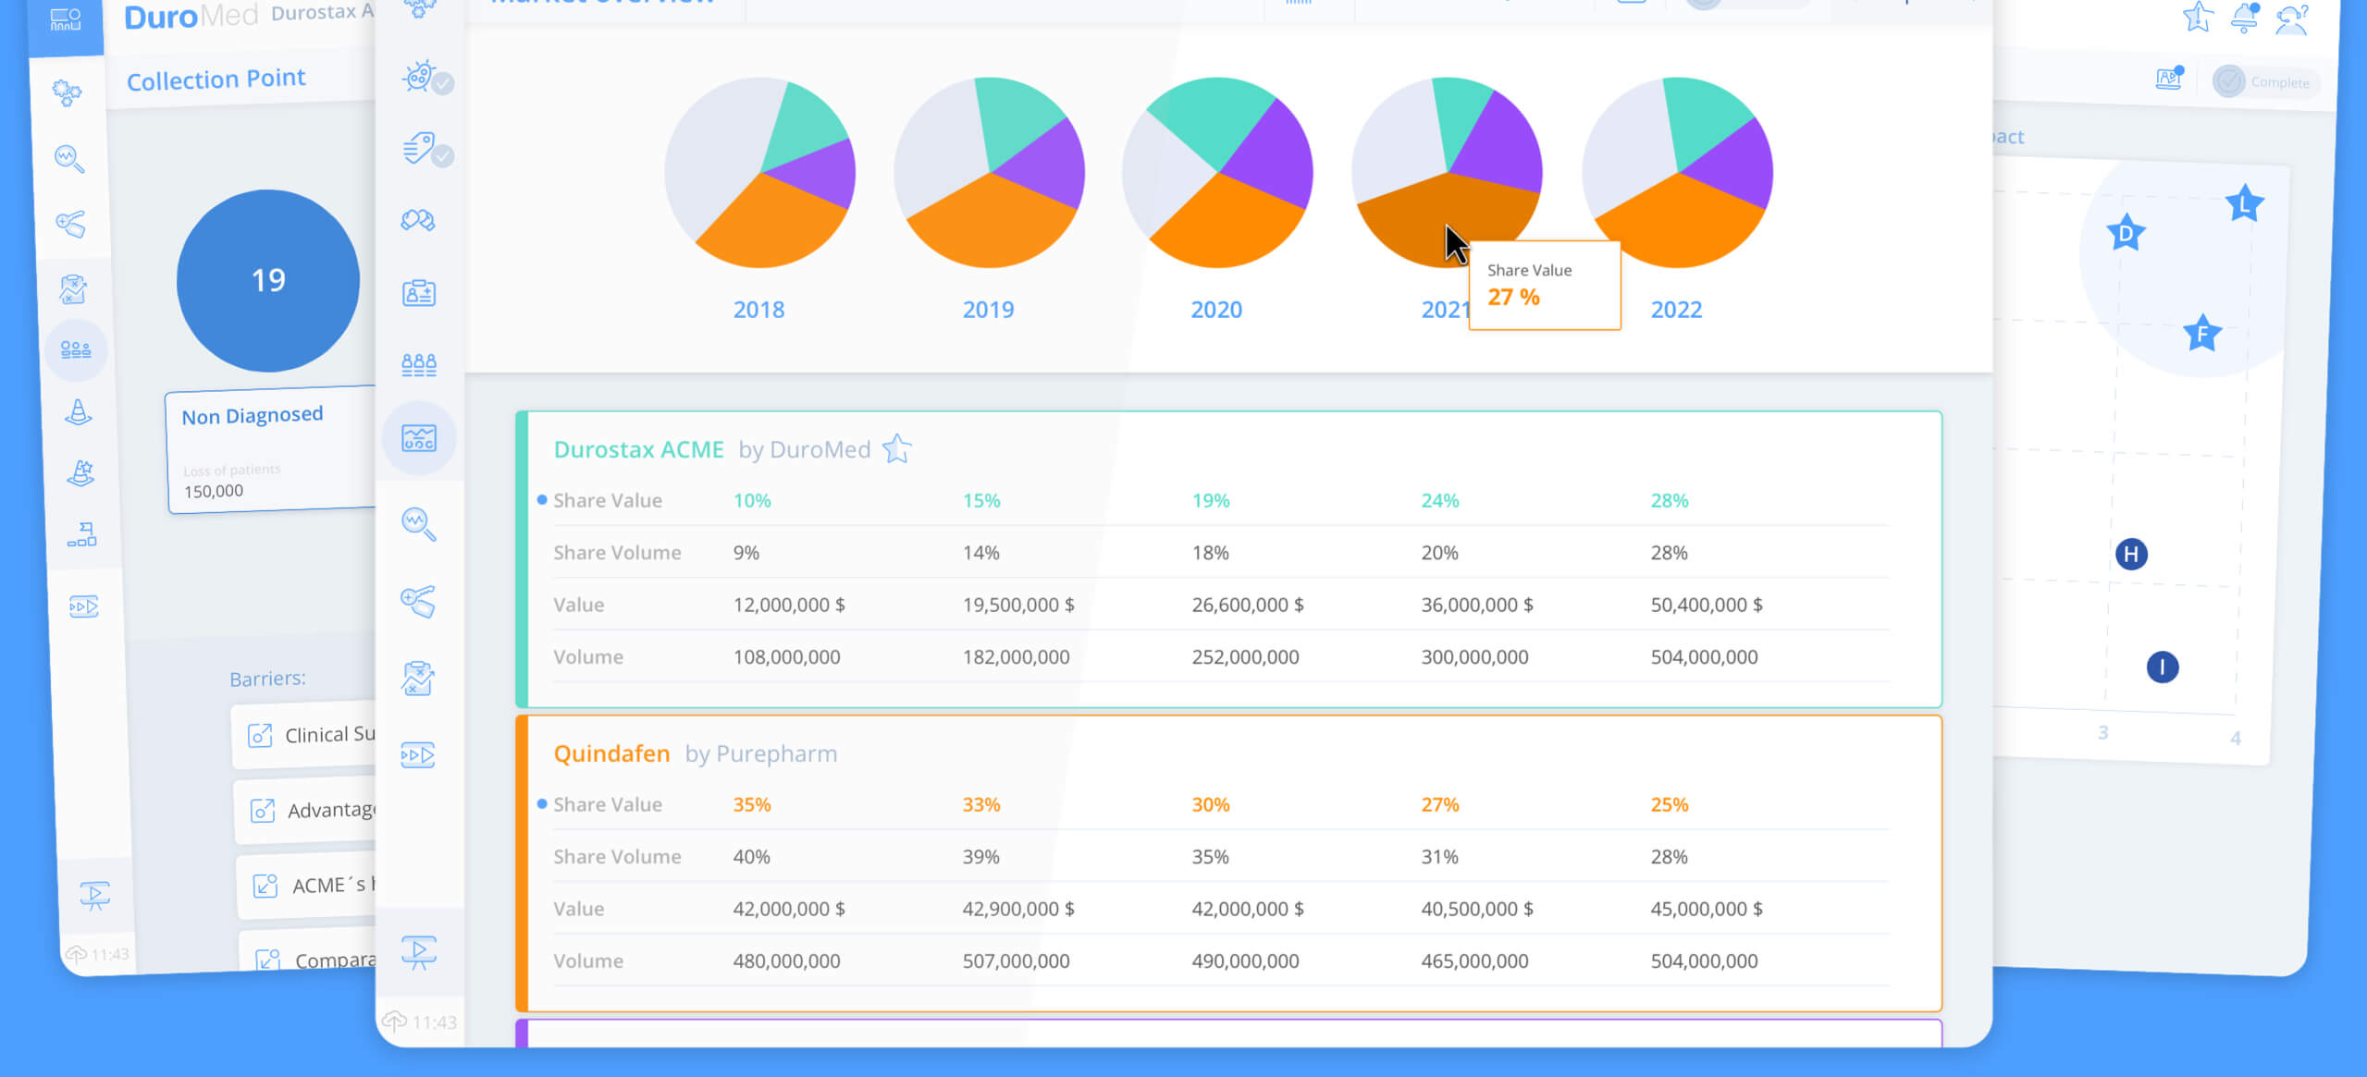
Task: Open blocks with flag icon in left window
Action: 82,534
